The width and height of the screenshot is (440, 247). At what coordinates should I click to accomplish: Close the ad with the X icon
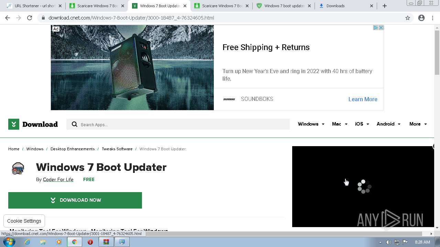(x=381, y=27)
